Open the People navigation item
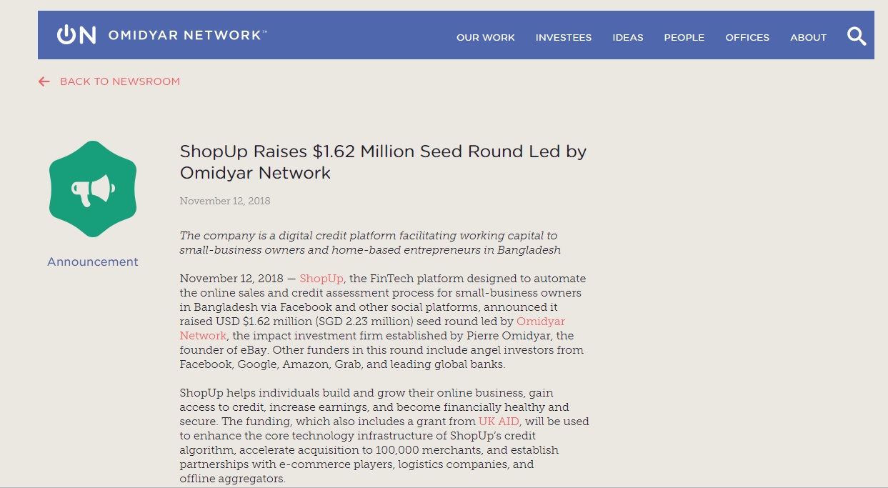This screenshot has height=488, width=888. point(684,37)
